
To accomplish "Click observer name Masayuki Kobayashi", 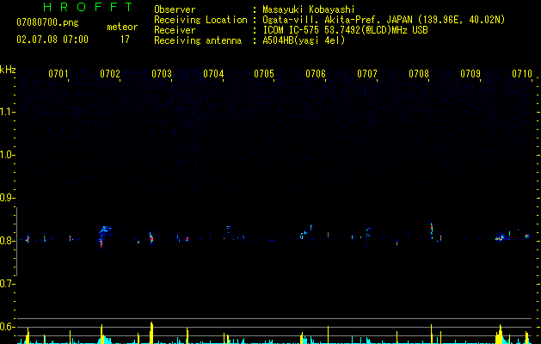I will [x=309, y=9].
